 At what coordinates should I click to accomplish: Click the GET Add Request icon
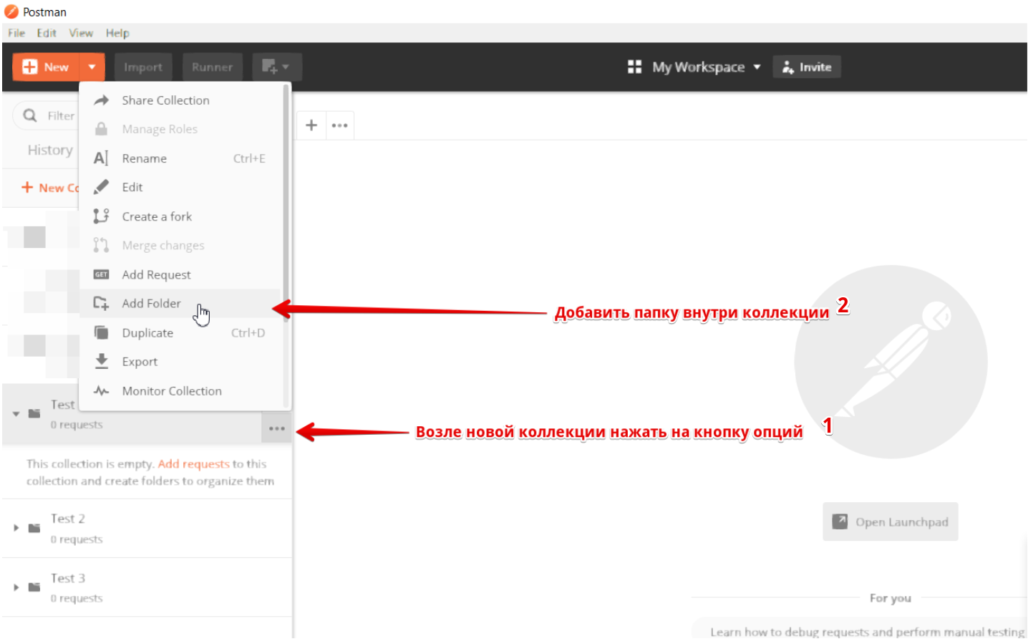pos(102,274)
